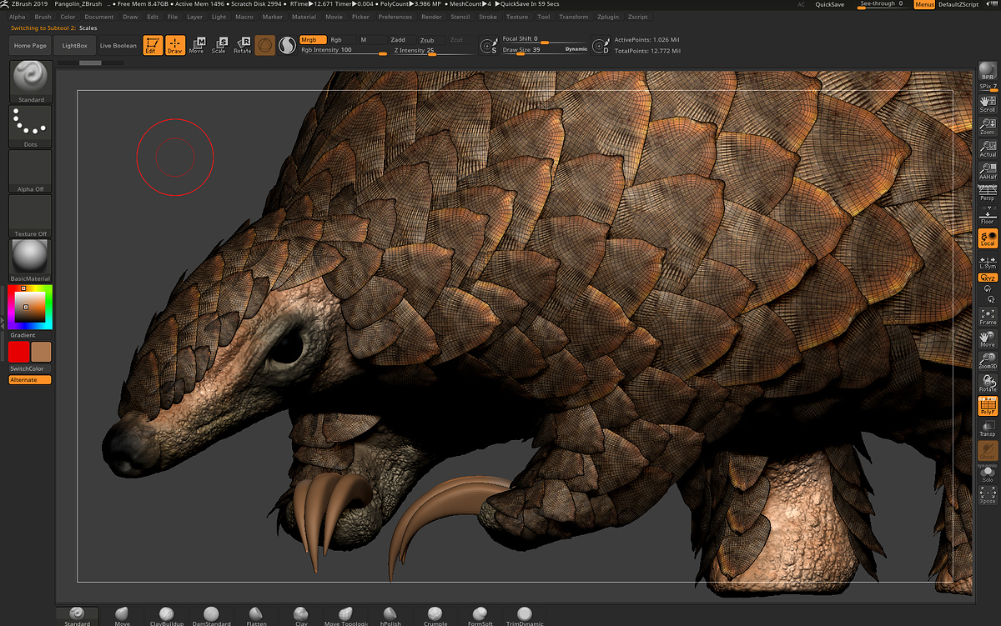Screen dimensions: 1001x626
Task: Toggle Draw mode button
Action: click(x=175, y=45)
